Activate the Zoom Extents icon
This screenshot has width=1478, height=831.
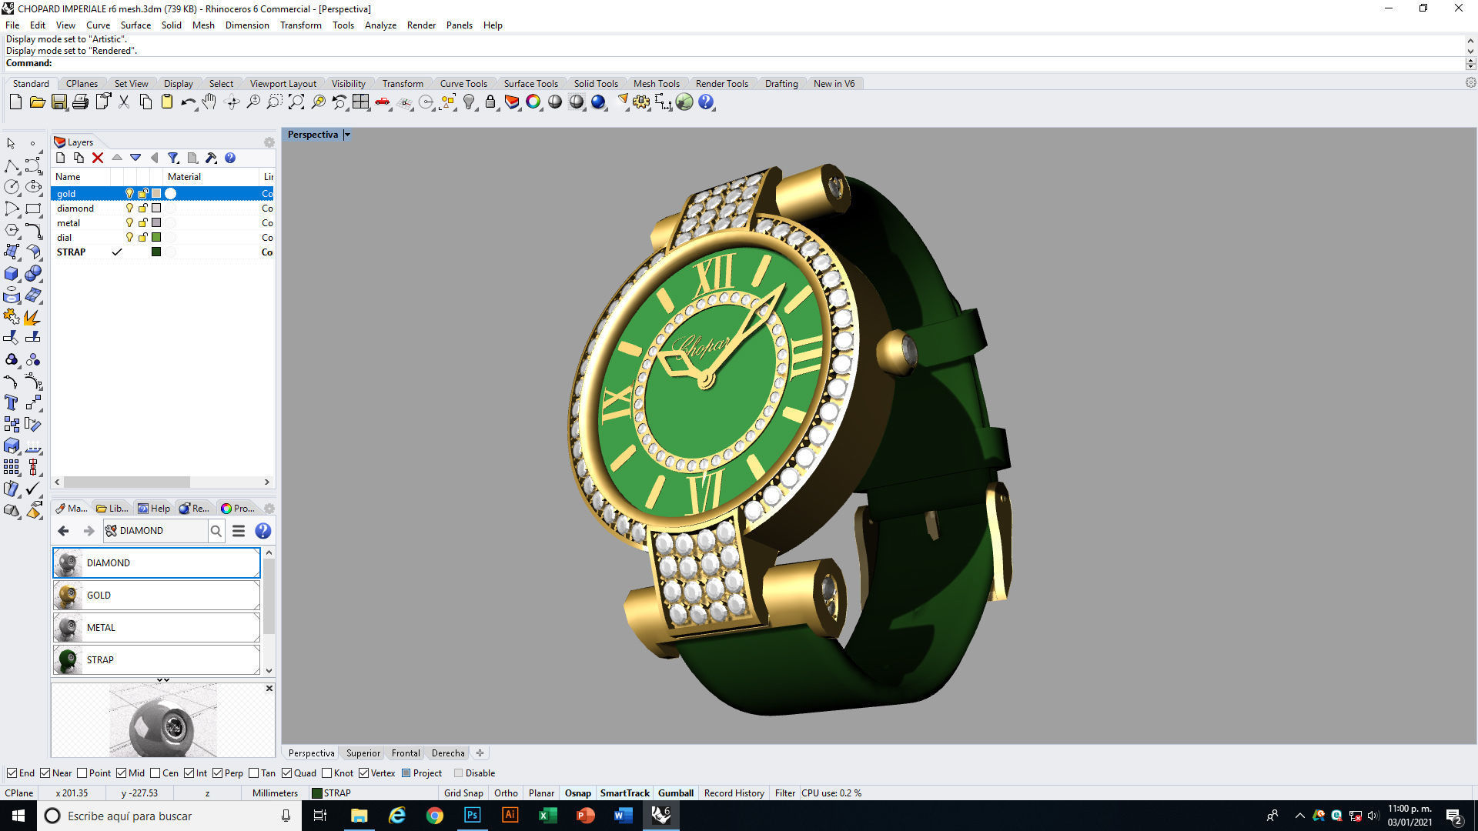296,102
